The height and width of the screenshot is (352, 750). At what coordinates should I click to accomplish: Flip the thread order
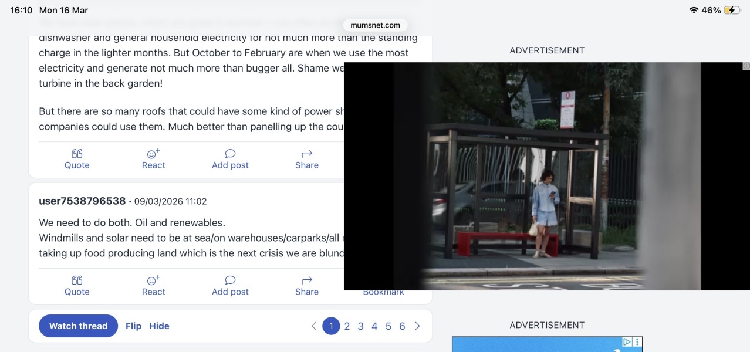(x=133, y=326)
